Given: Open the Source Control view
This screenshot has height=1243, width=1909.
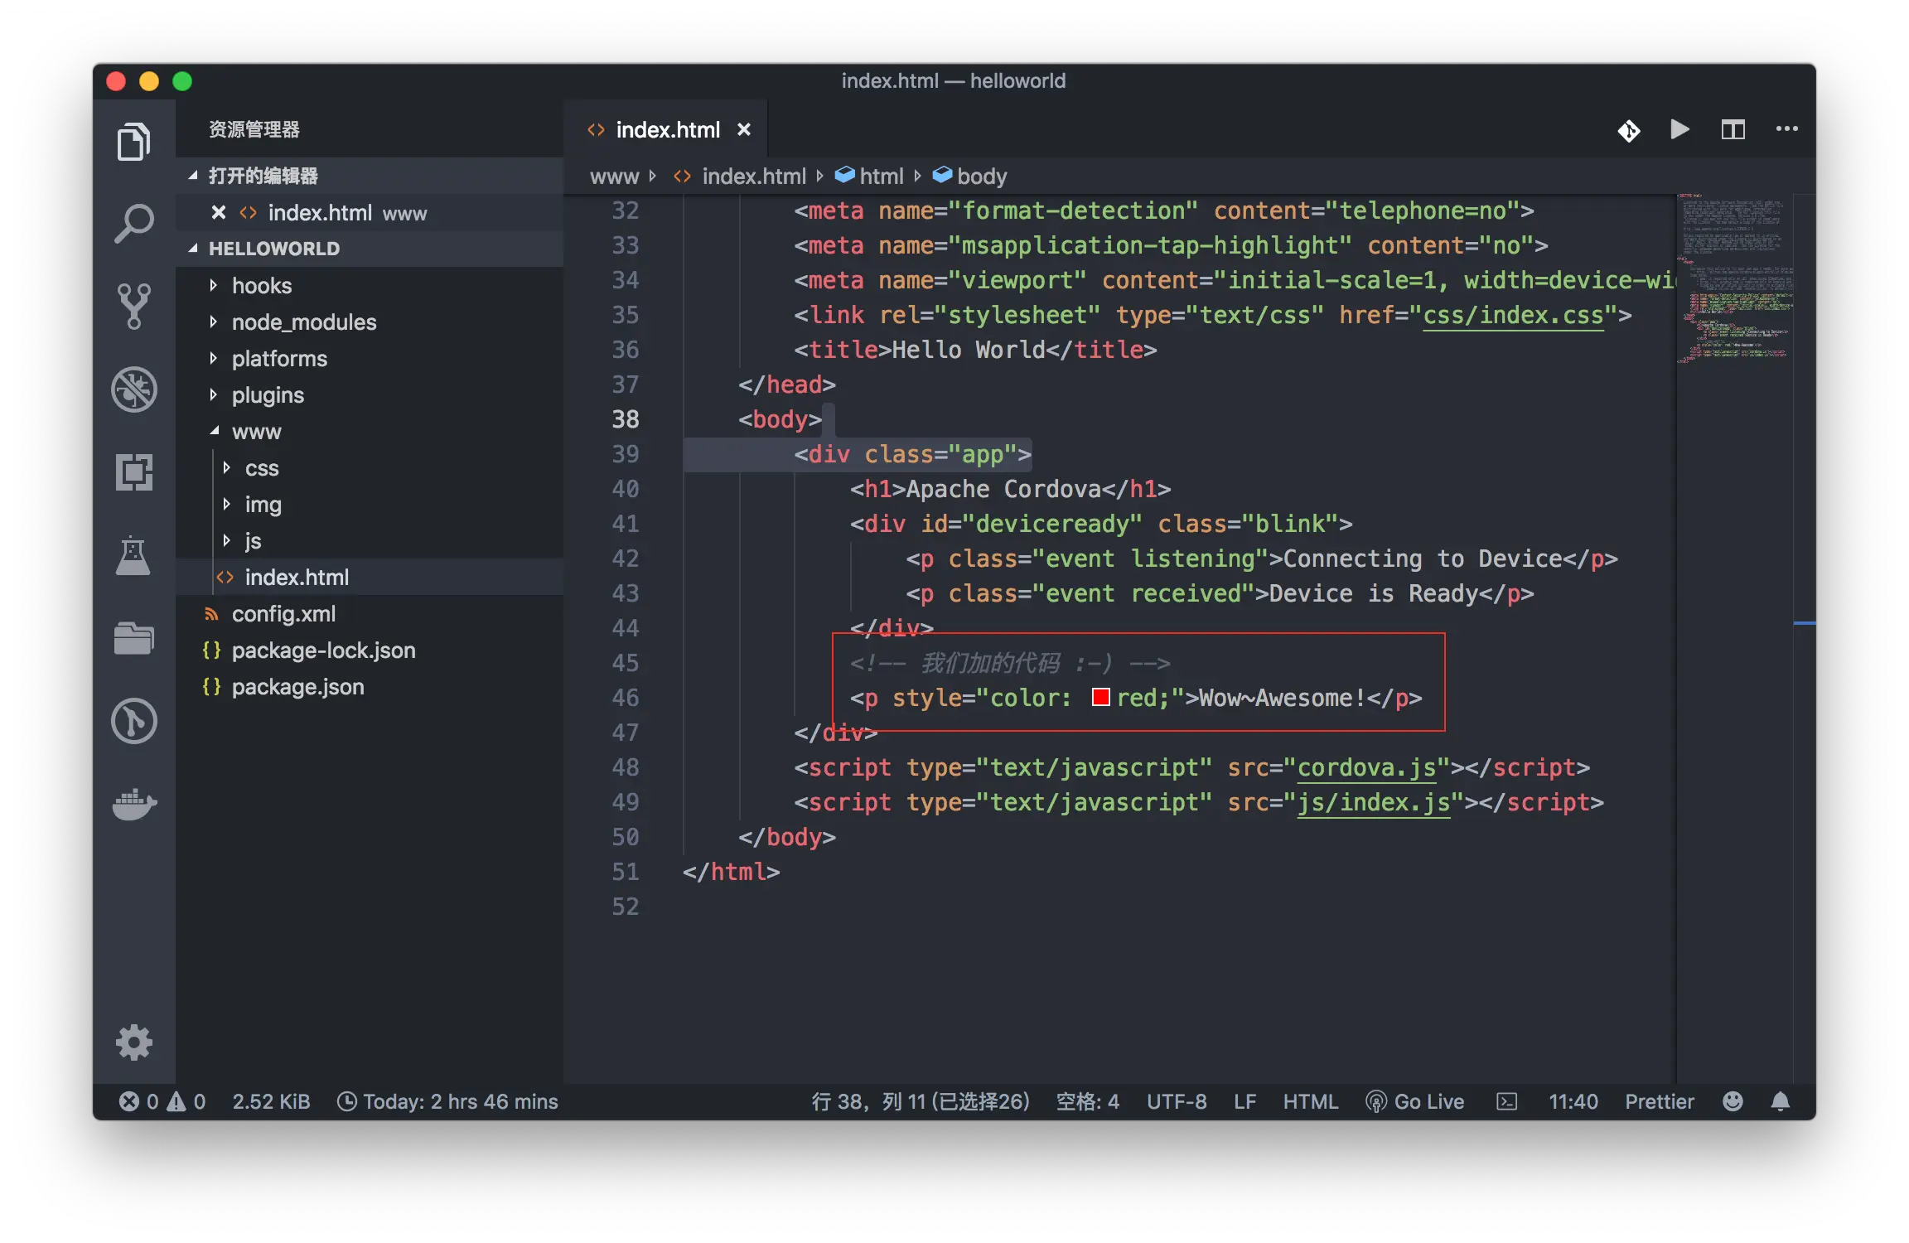Looking at the screenshot, I should point(133,306).
